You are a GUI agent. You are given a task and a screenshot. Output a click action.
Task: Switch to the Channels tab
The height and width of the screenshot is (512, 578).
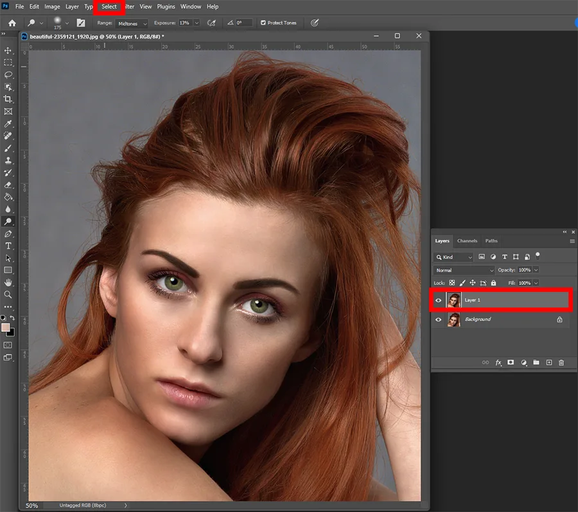click(x=467, y=241)
